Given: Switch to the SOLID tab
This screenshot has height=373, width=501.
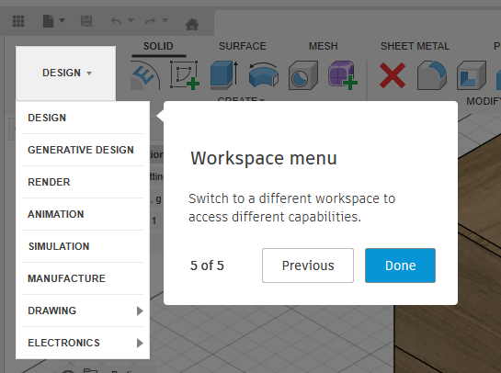Looking at the screenshot, I should click(x=158, y=46).
